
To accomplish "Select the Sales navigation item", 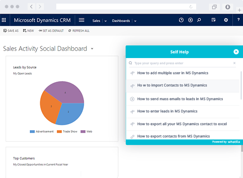I will [x=96, y=21].
